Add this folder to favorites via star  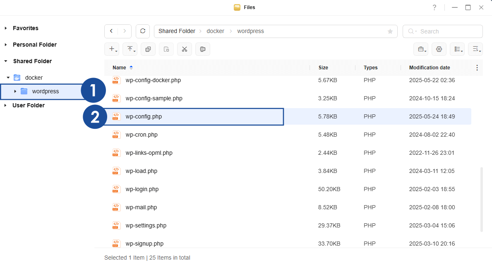[390, 31]
